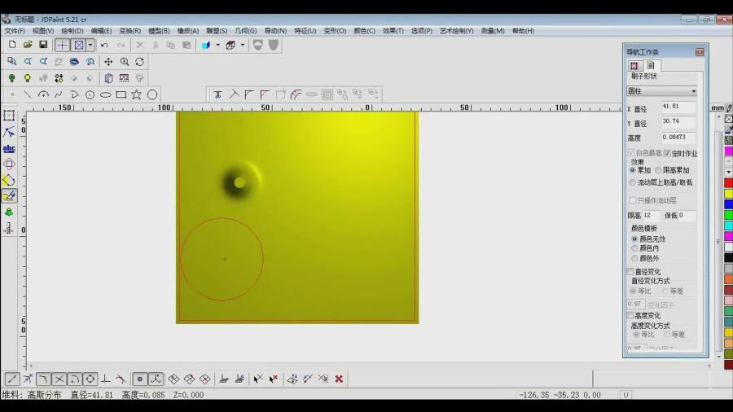Viewport: 733px width, 412px height.
Task: Expand the dropdown arrow beside the blue cube icon
Action: click(x=218, y=45)
